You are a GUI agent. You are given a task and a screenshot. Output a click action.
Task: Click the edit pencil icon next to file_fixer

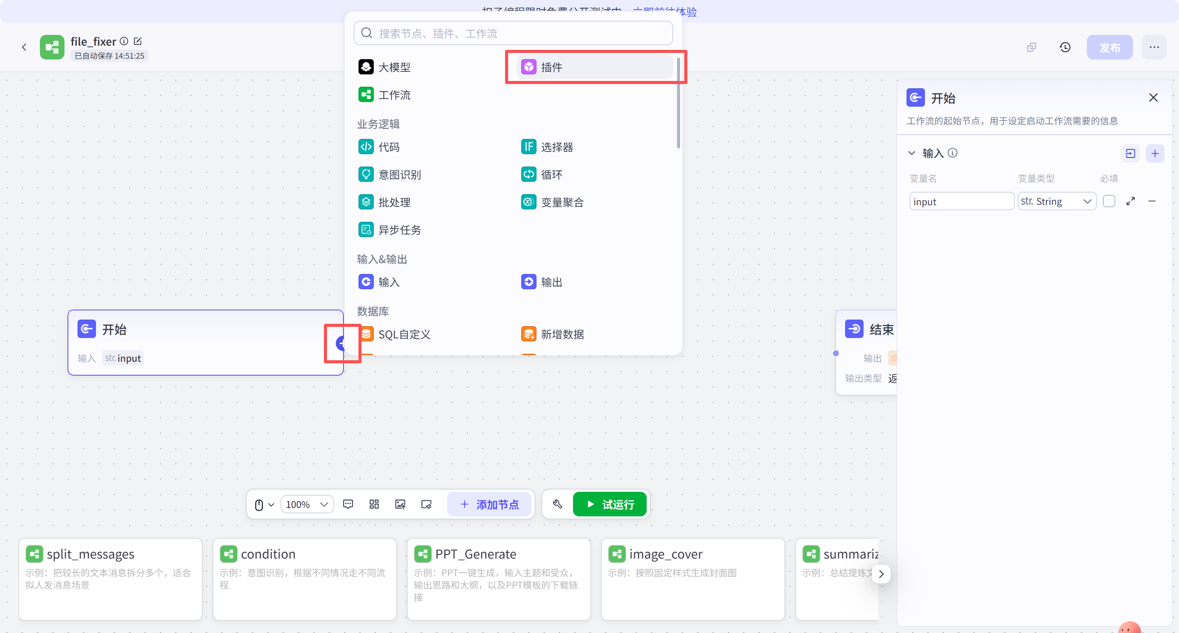click(x=138, y=41)
